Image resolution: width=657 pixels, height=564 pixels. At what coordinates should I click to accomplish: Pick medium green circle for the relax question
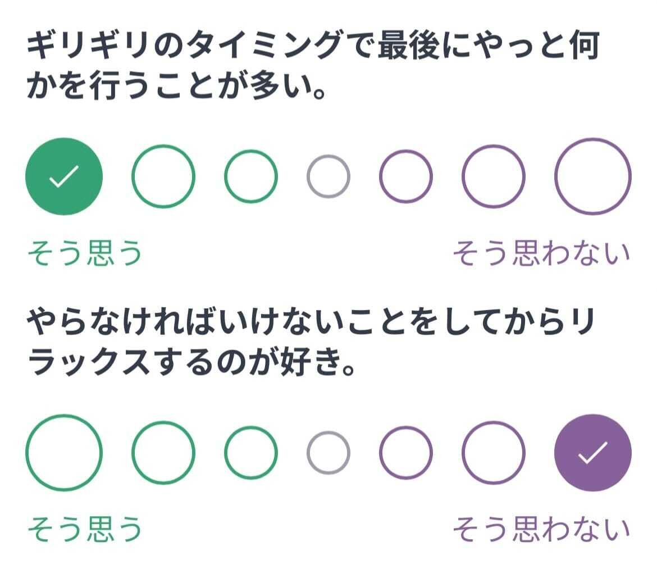coord(163,452)
